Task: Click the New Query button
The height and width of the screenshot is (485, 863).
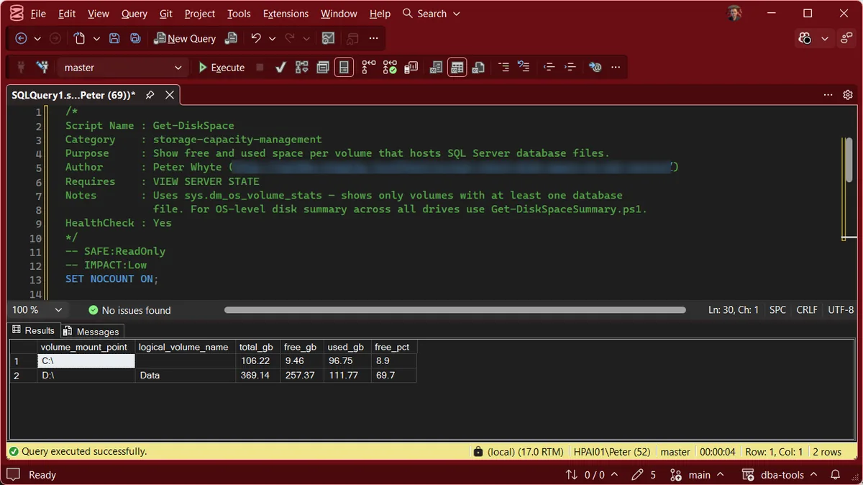Action: [184, 39]
